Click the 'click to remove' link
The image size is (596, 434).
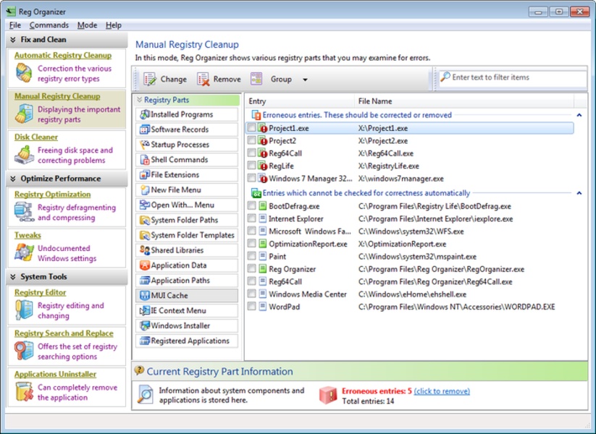point(442,391)
